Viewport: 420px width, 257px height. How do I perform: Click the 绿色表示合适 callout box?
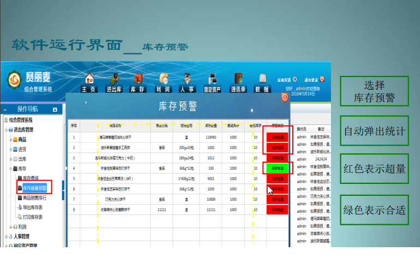pos(374,210)
